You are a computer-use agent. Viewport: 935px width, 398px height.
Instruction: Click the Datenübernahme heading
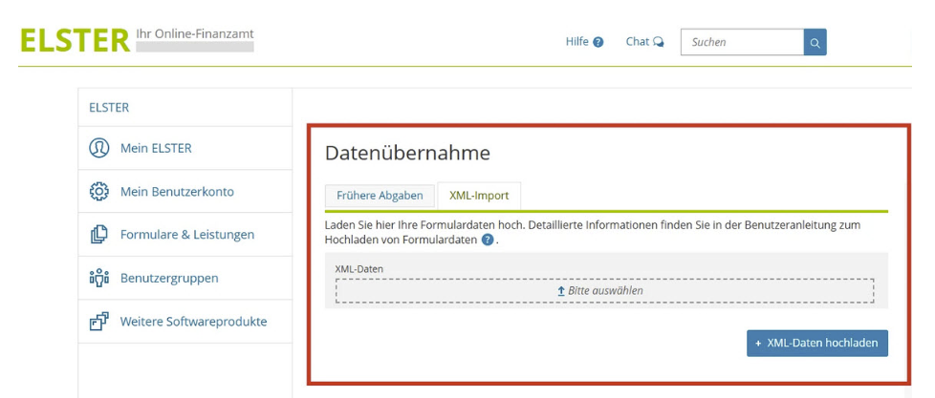pos(408,153)
